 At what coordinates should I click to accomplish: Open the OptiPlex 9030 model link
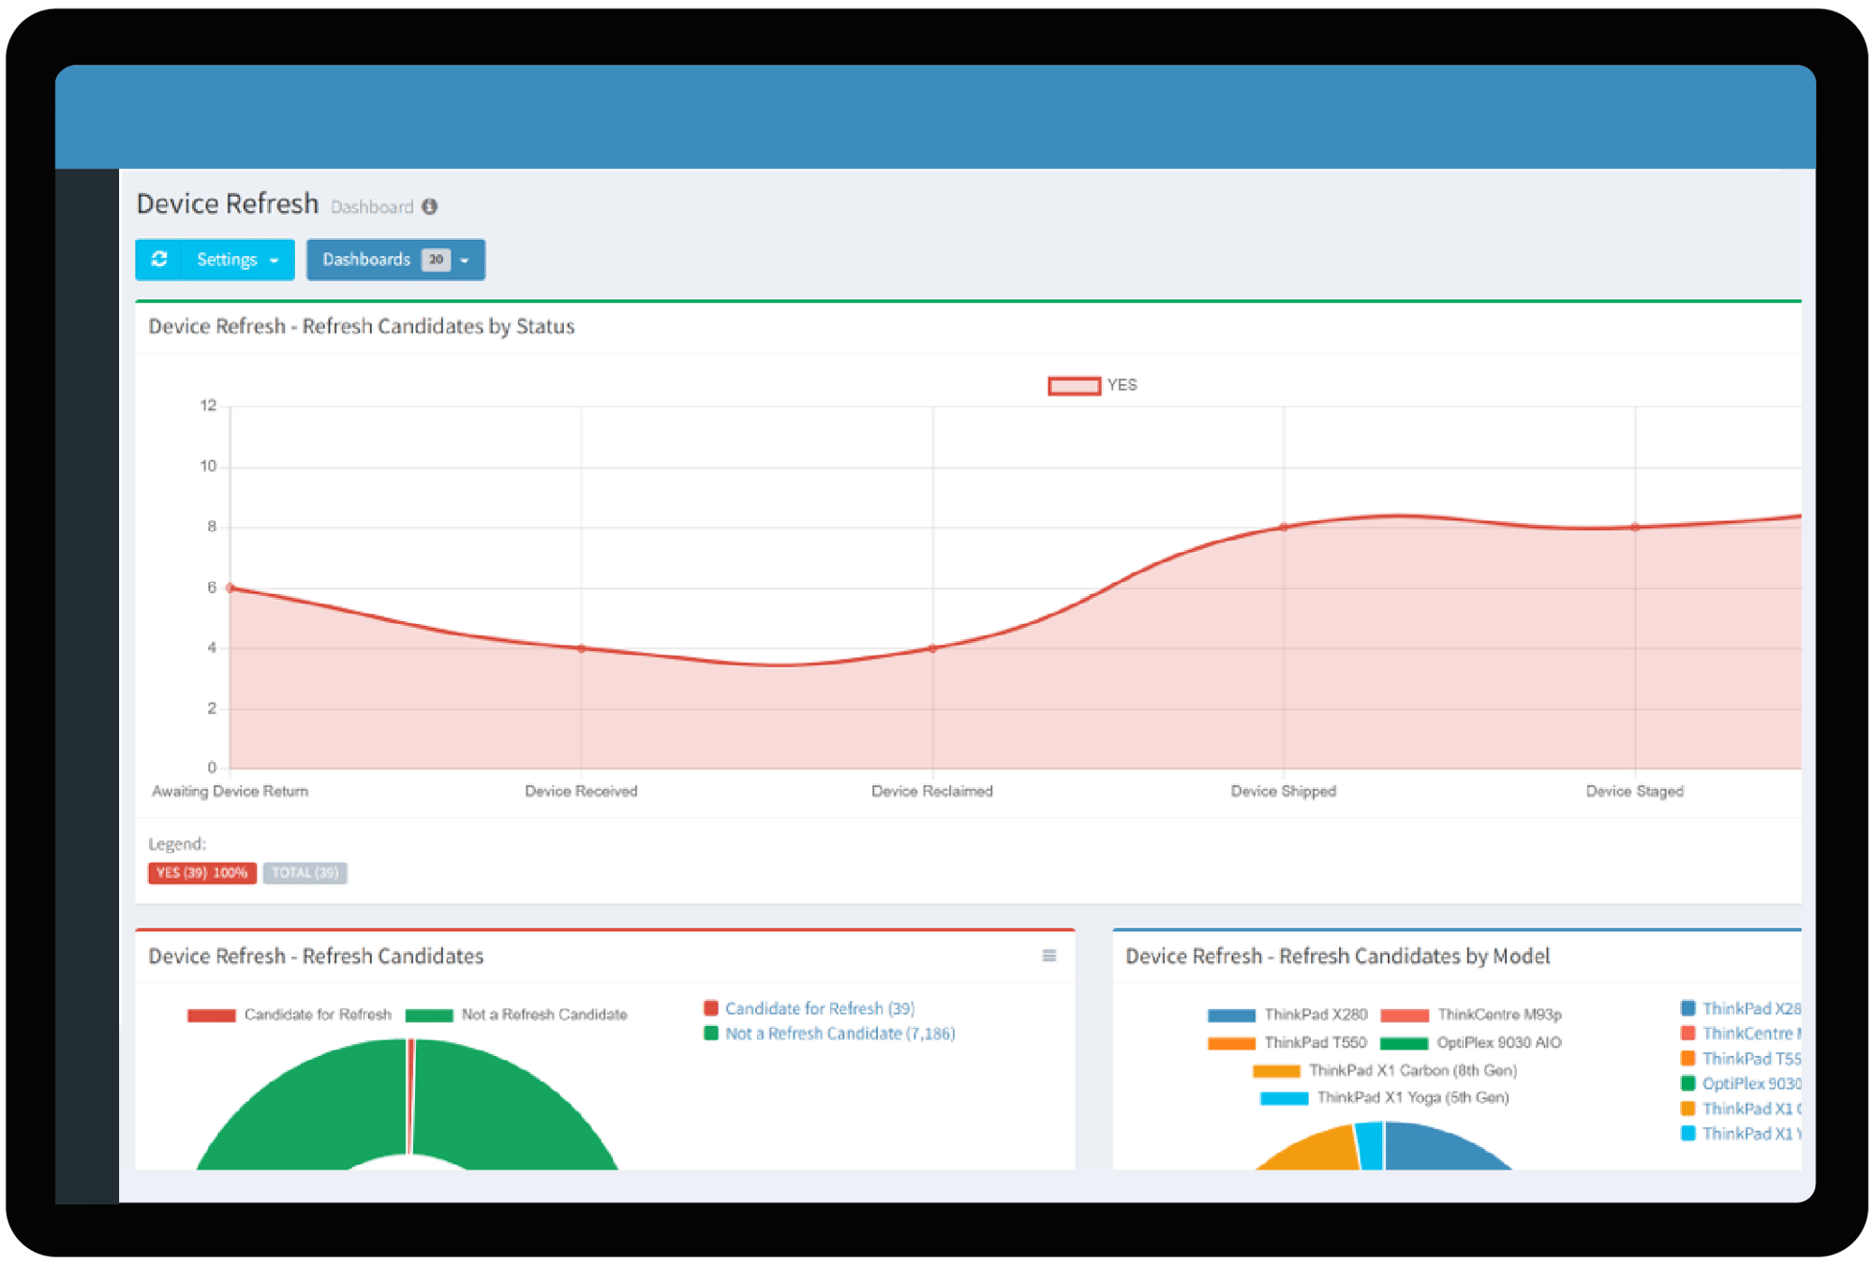[x=1751, y=1084]
